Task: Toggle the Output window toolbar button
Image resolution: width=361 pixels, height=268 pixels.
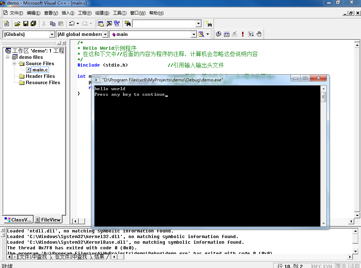Action: (x=109, y=24)
